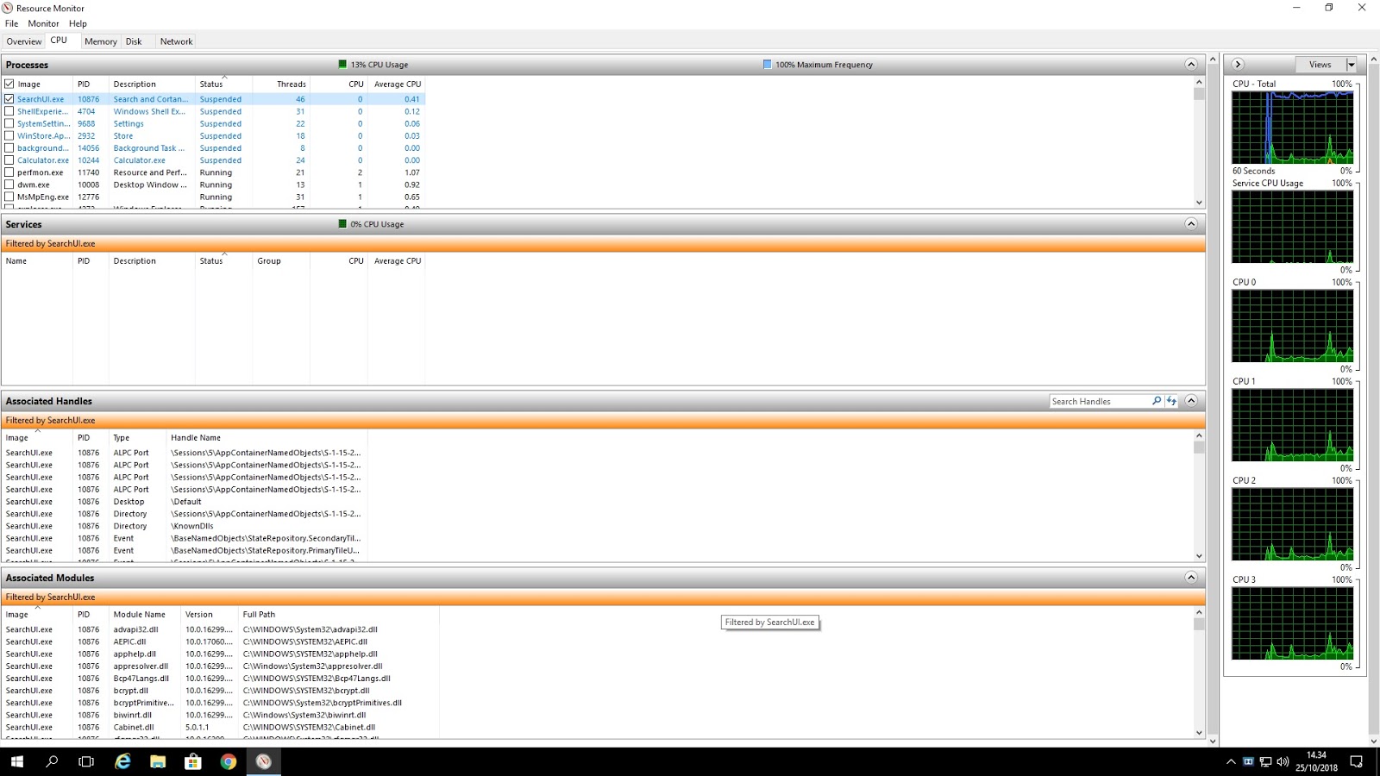Sort processes by Average CPU column
Viewport: 1380px width, 776px height.
[x=397, y=84]
